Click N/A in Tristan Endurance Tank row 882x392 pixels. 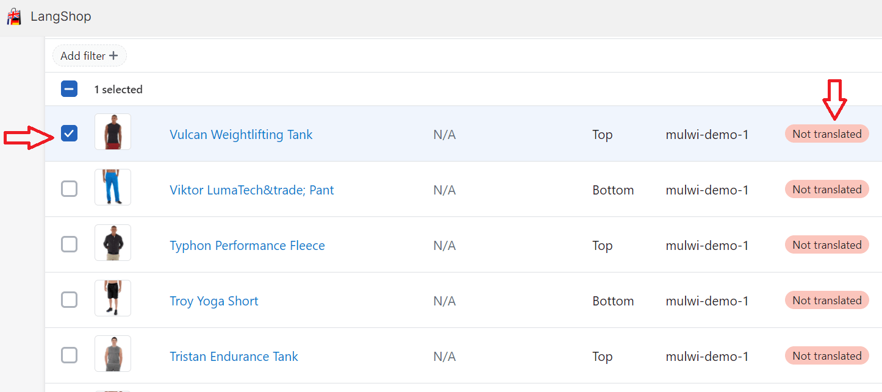pyautogui.click(x=445, y=357)
